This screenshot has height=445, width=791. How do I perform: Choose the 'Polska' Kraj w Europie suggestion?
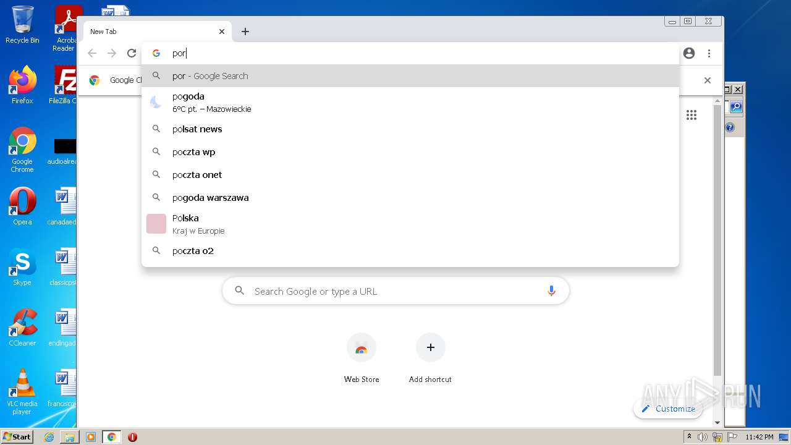click(x=410, y=224)
